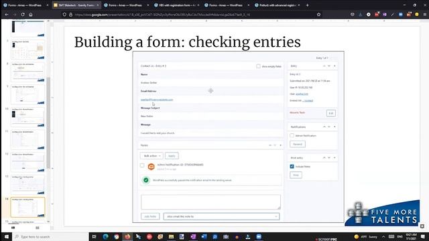Move Notifications panel up with arrow
429x241 pixels.
click(324, 127)
